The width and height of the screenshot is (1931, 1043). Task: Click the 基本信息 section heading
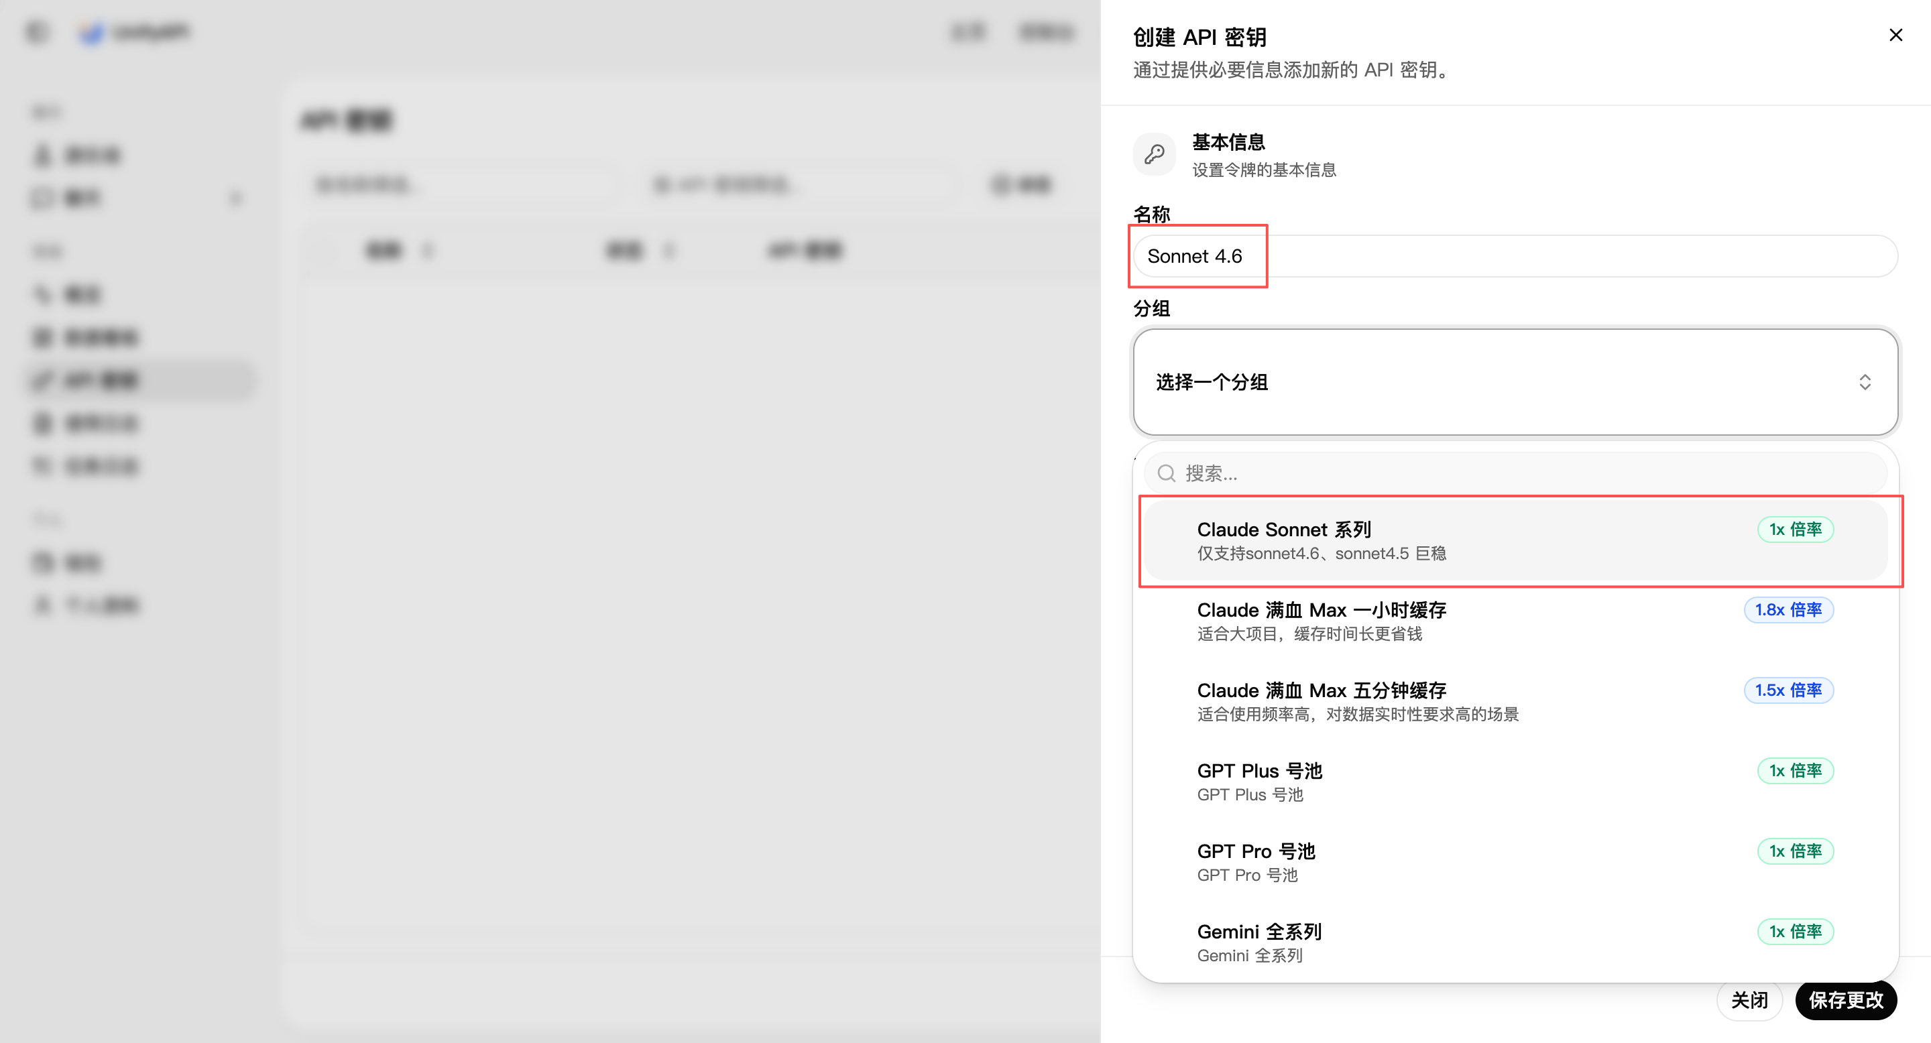point(1228,141)
